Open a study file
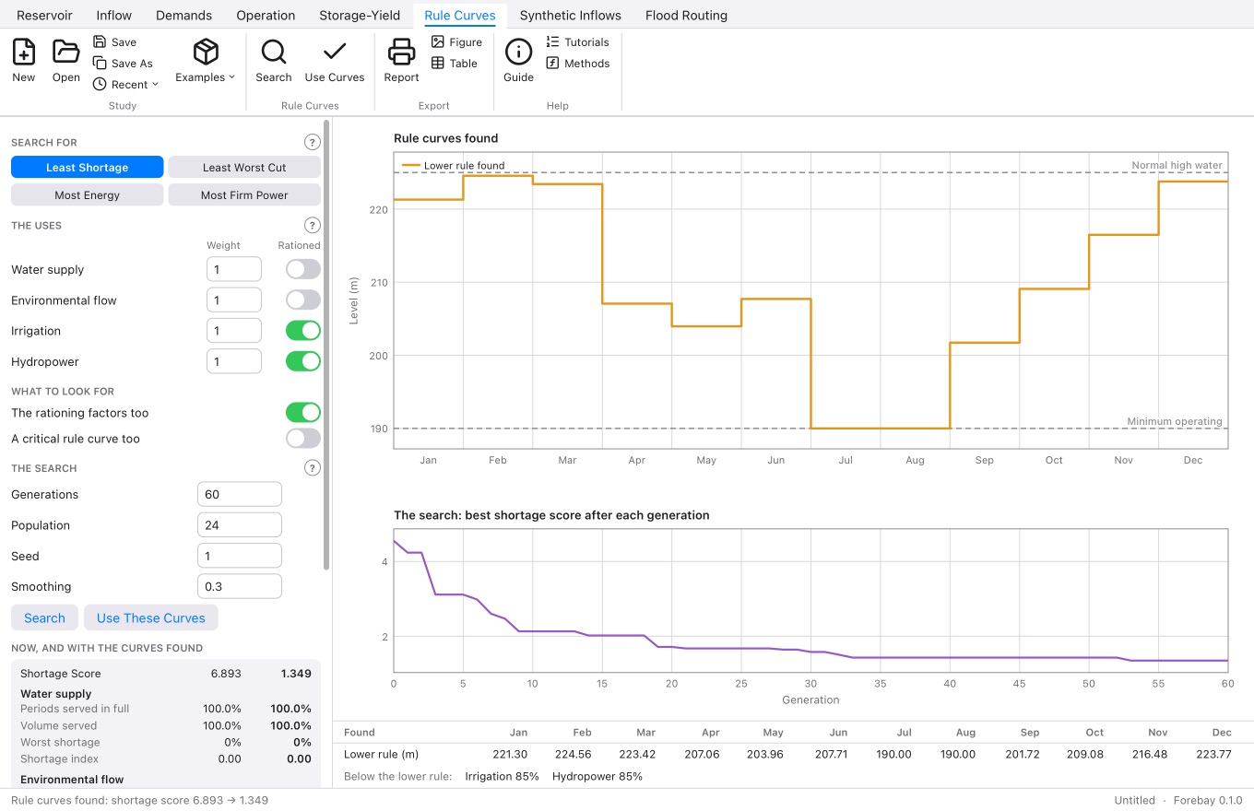 click(66, 61)
